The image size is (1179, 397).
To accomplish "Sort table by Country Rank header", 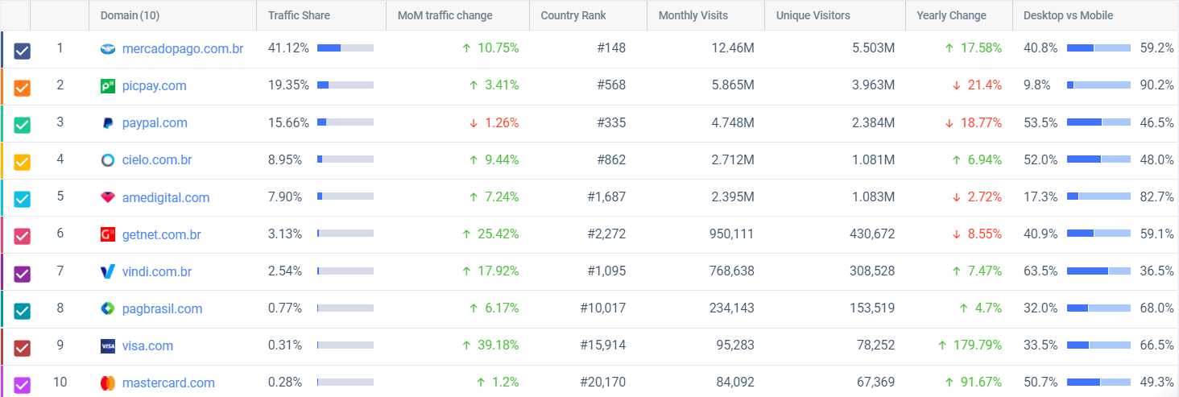I will pyautogui.click(x=573, y=15).
